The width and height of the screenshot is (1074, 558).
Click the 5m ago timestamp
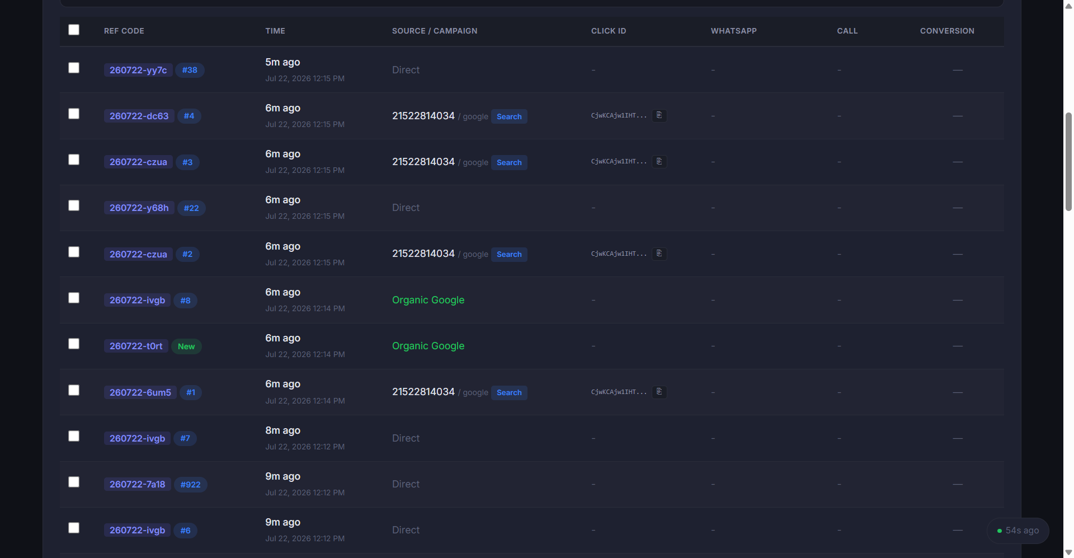tap(282, 62)
